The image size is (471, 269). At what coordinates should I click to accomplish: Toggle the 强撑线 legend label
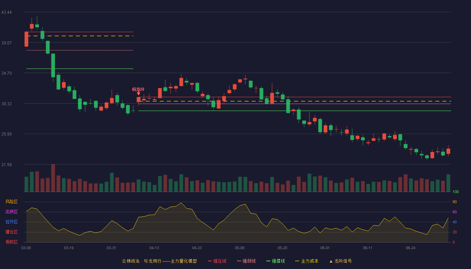coord(278,261)
